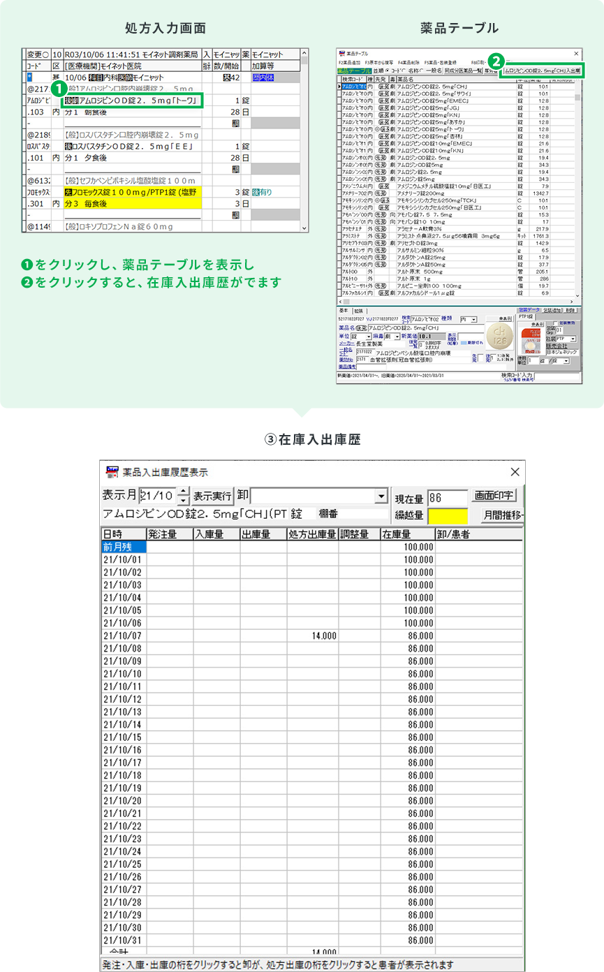
Task: Click the 販売会社 link
Action: pyautogui.click(x=557, y=346)
